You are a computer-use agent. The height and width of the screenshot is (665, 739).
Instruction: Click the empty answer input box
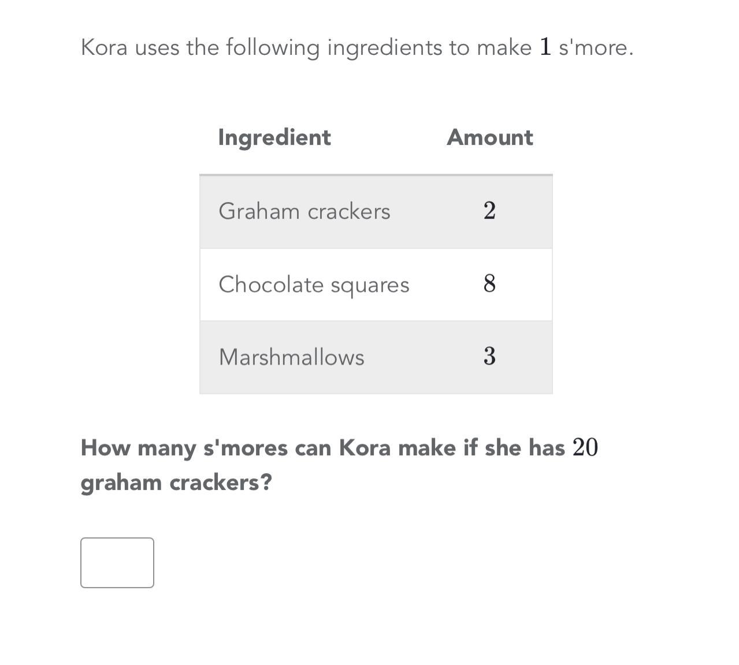(117, 562)
